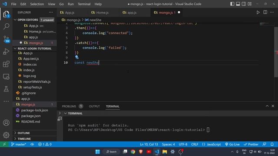
Task: Open the Selection menu
Action: tap(37, 4)
